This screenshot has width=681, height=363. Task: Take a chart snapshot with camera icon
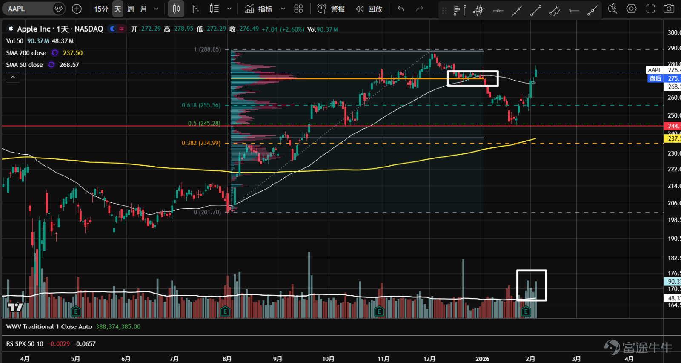669,9
